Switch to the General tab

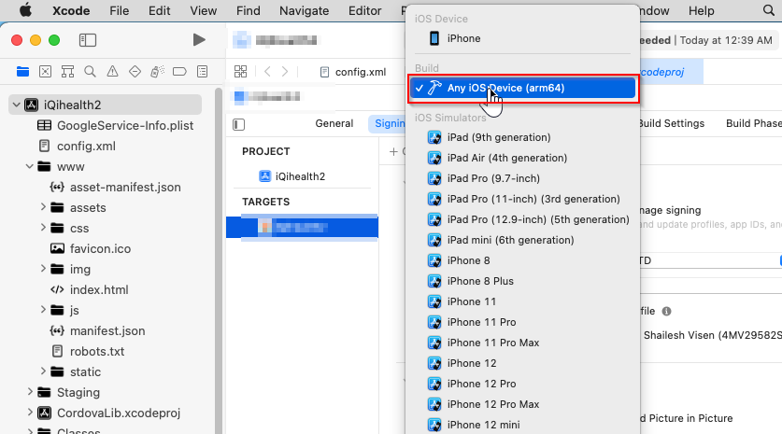tap(334, 123)
